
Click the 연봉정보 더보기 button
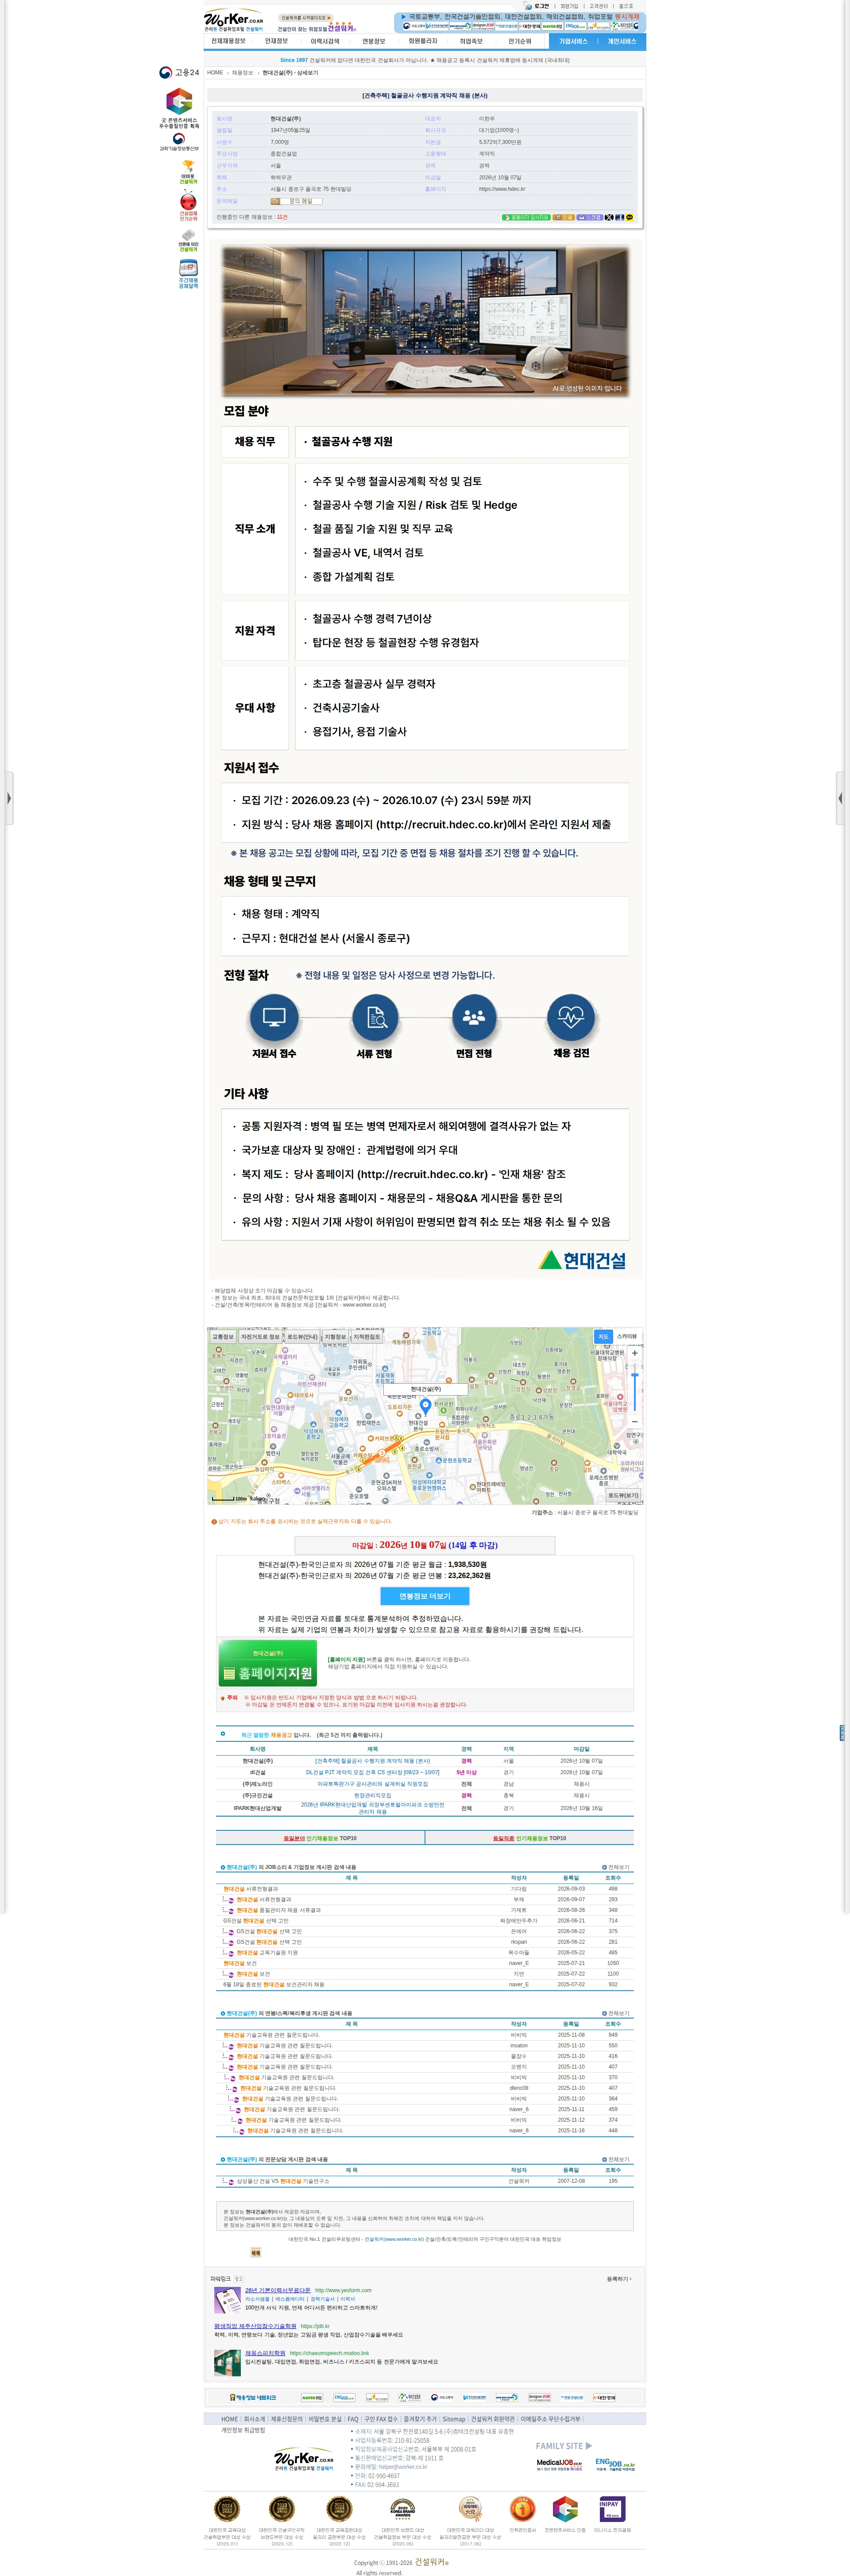425,1596
